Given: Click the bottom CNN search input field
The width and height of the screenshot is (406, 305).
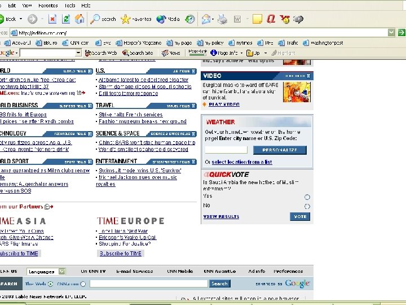Looking at the screenshot, I should point(149,284).
